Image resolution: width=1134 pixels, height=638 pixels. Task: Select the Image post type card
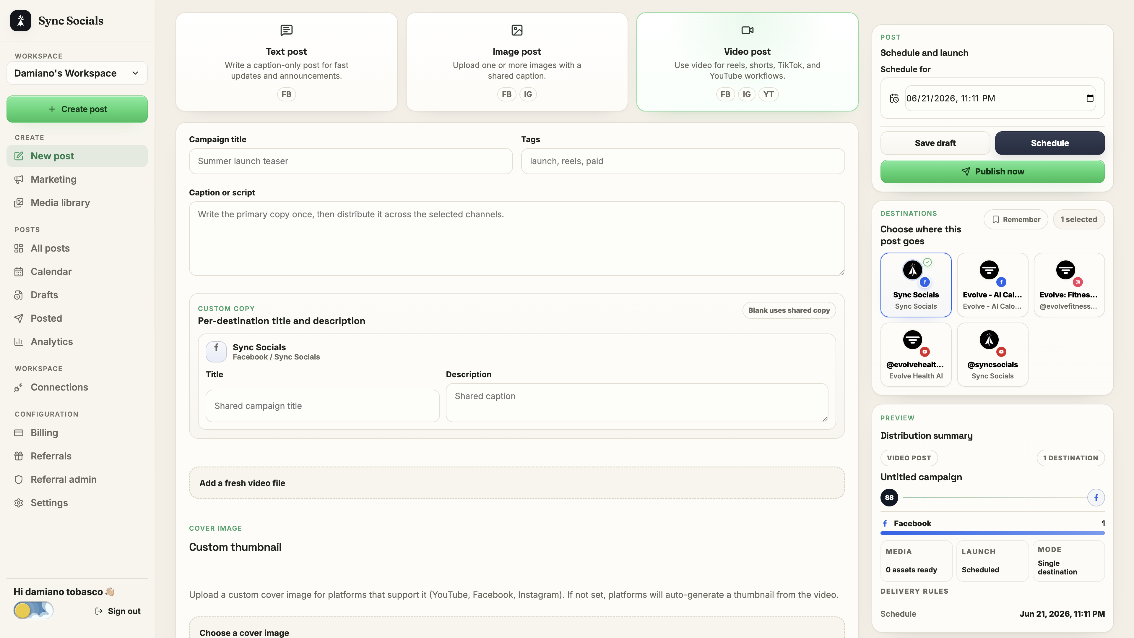pos(517,62)
